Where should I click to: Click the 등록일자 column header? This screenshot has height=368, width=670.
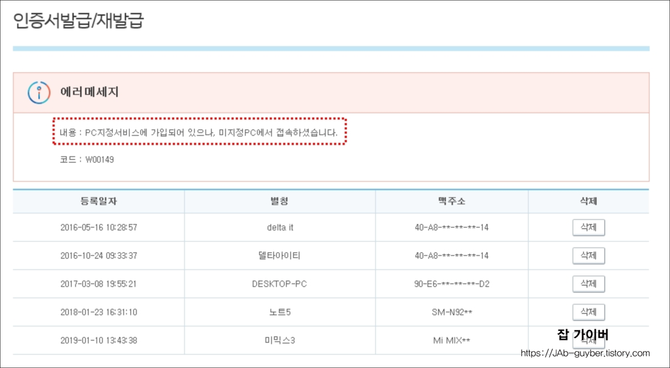(x=98, y=201)
